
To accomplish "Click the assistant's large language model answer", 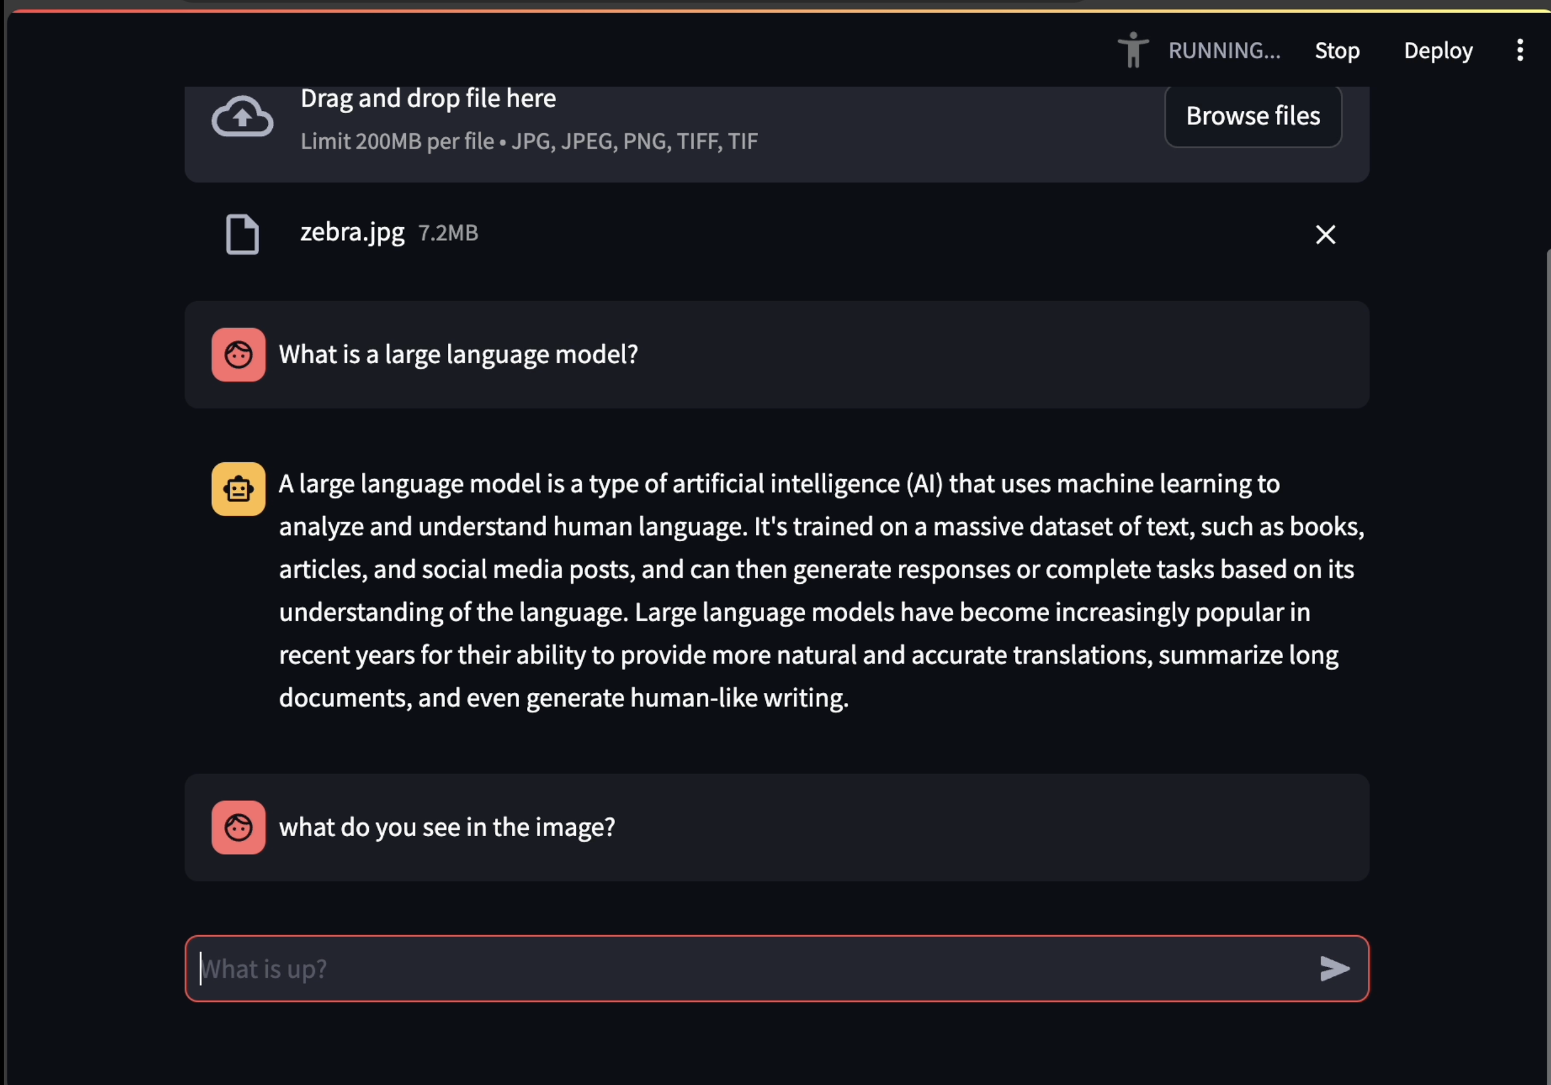I will point(821,590).
